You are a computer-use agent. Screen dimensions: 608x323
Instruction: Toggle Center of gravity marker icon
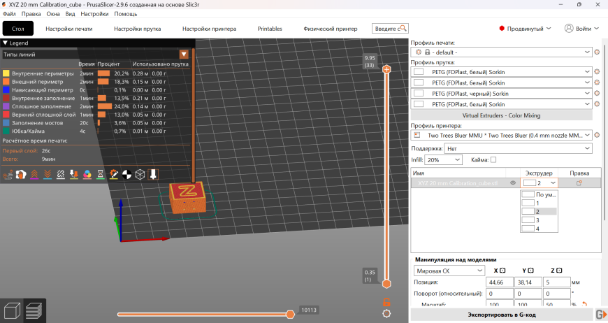[126, 175]
